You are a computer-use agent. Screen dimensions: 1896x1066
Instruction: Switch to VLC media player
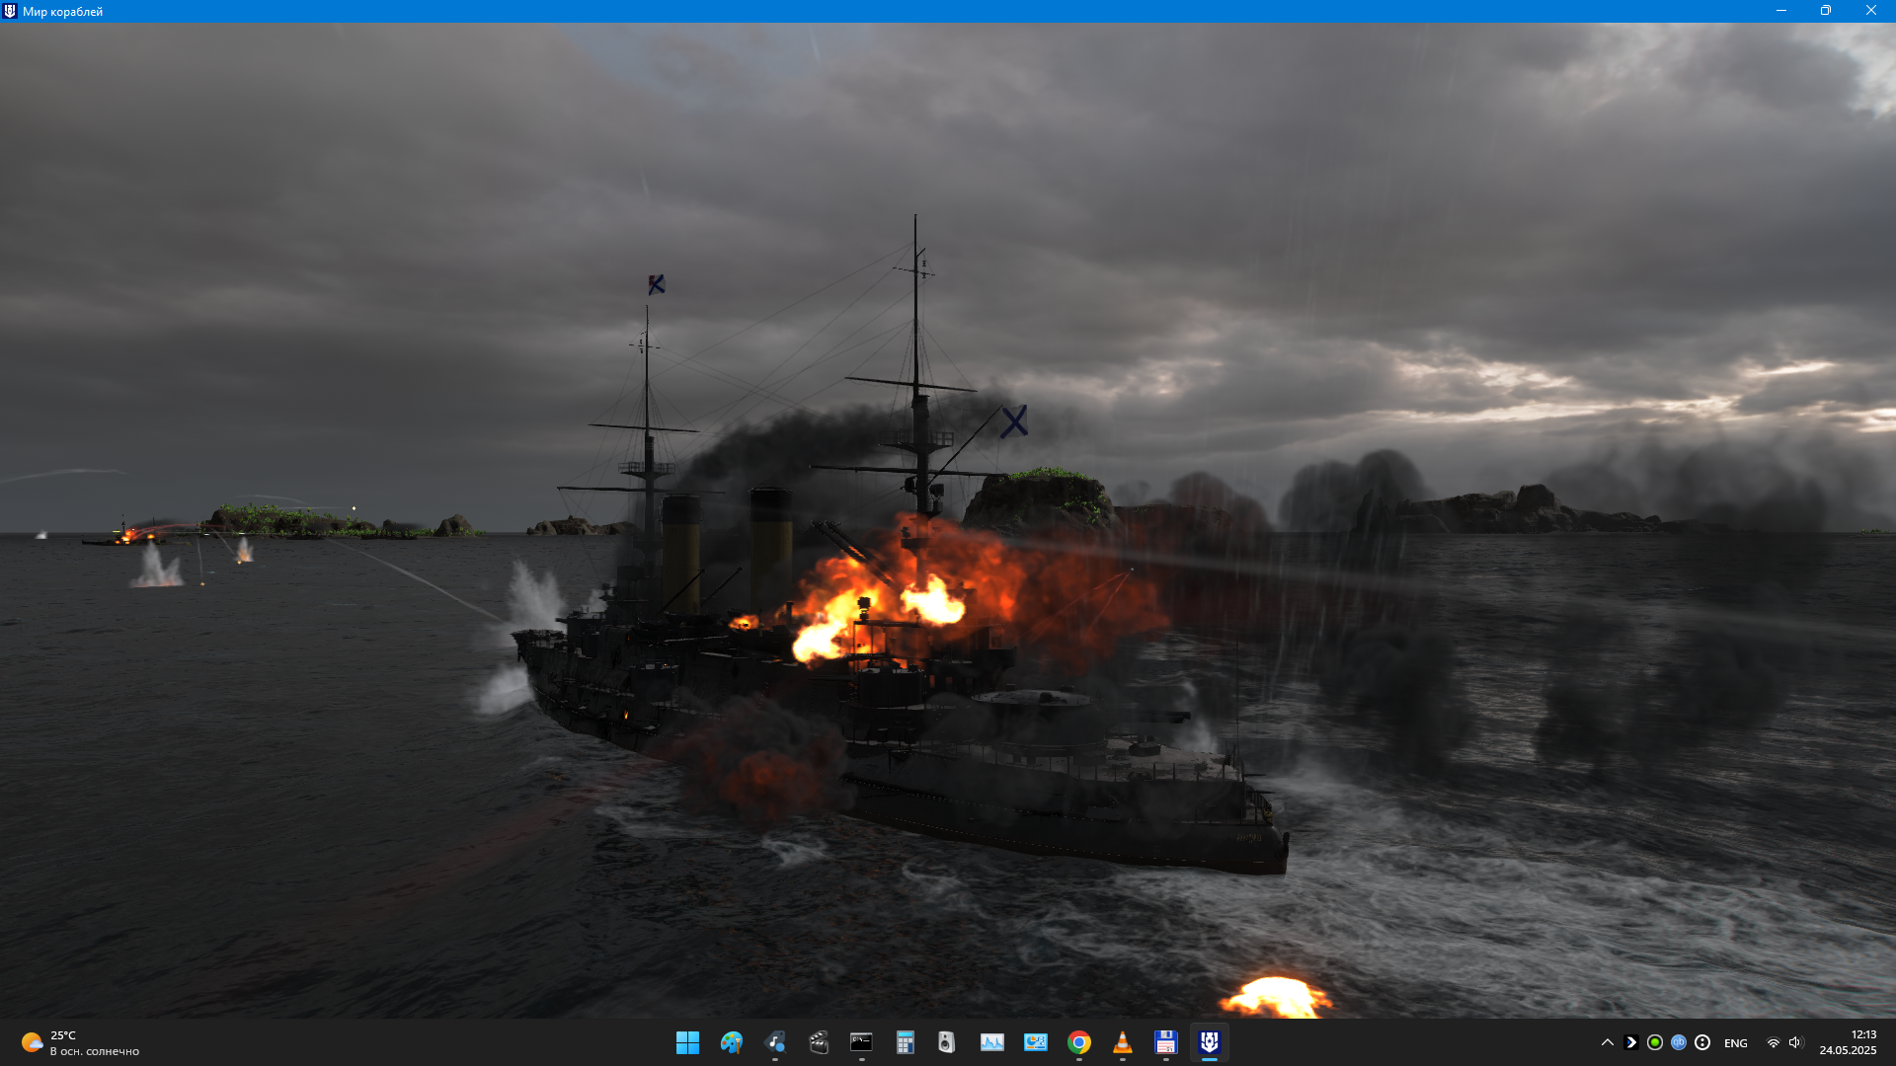coord(1122,1042)
